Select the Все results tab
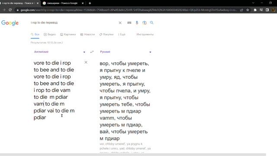277x156 pixels. pos(35,35)
